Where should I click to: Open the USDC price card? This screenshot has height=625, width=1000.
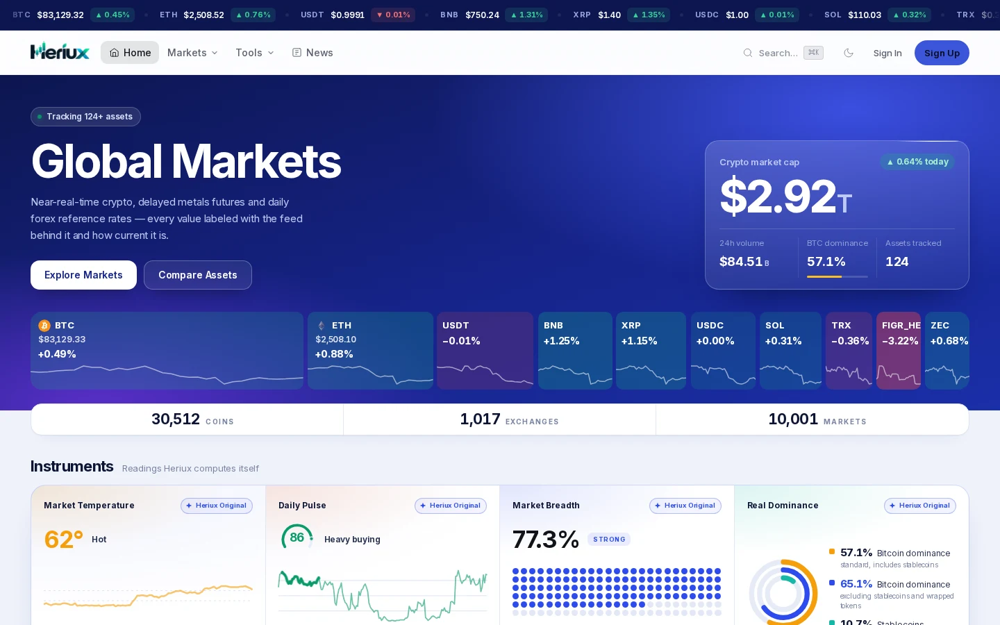tap(723, 351)
